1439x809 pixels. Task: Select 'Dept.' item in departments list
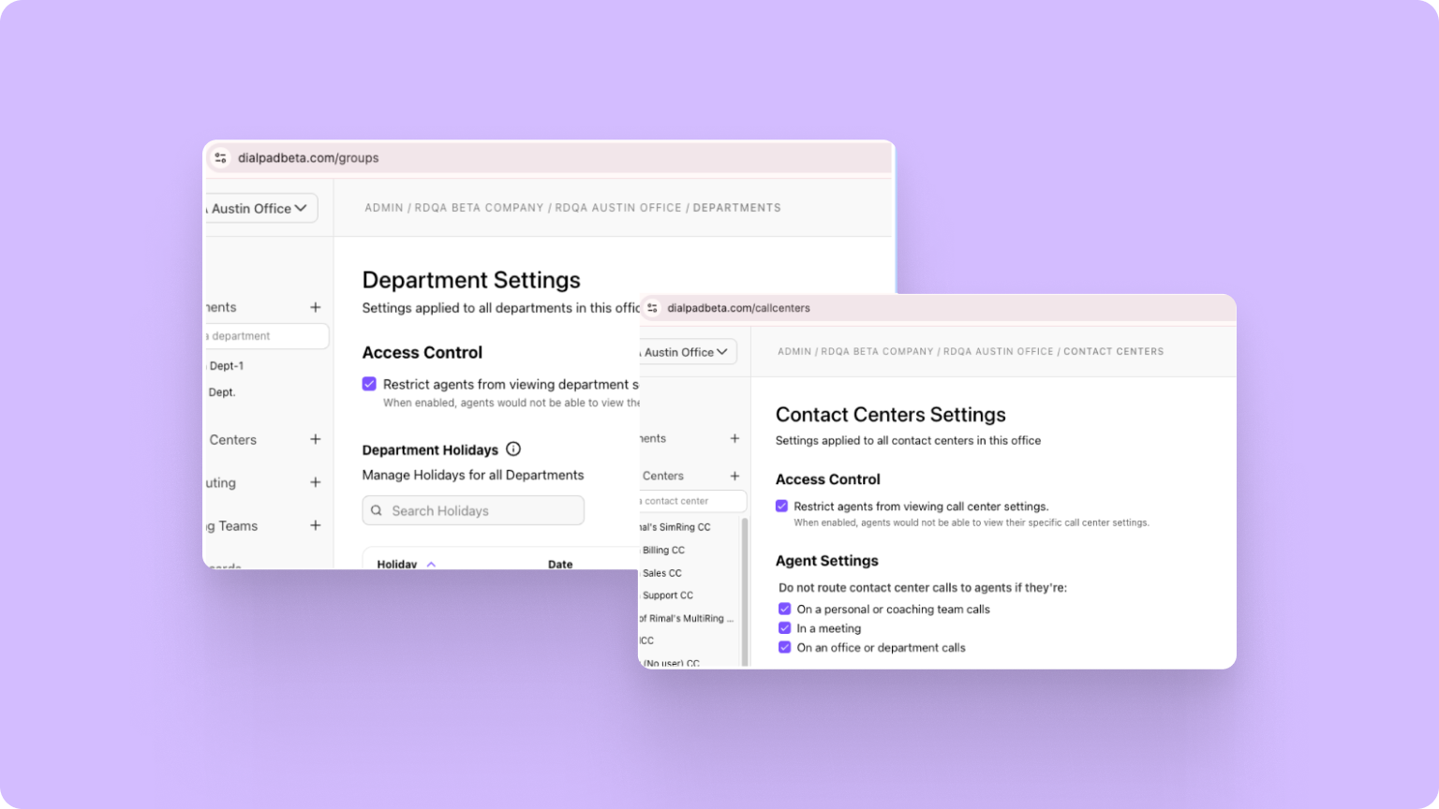tap(222, 392)
